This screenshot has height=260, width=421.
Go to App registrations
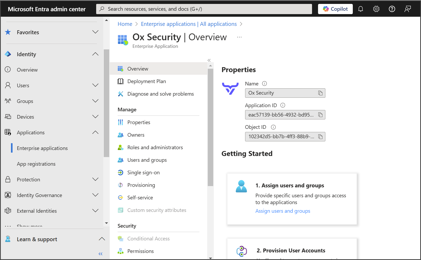[36, 164]
